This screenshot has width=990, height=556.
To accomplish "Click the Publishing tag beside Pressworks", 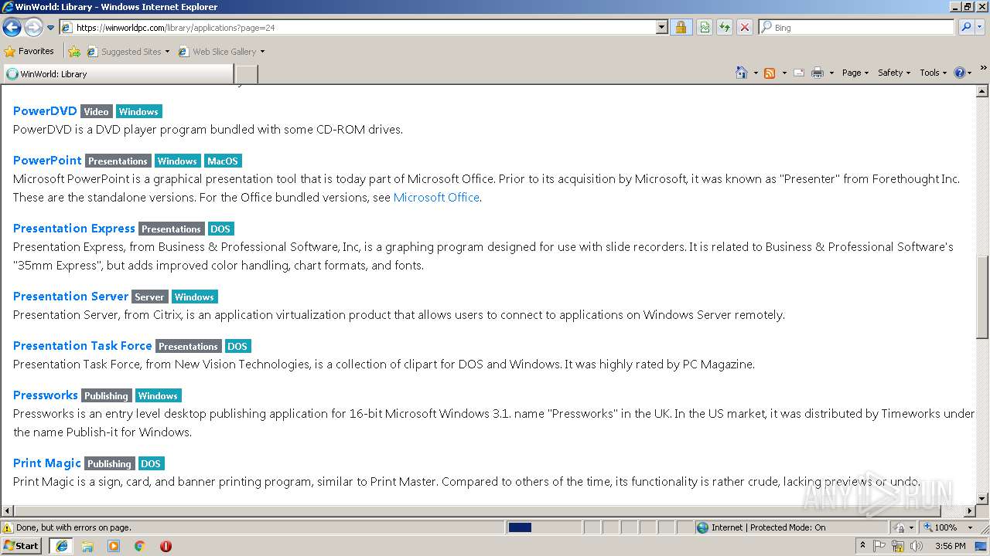I will tap(107, 396).
